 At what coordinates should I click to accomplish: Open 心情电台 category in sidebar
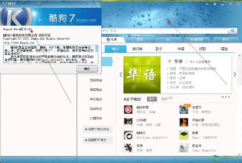click(96, 118)
